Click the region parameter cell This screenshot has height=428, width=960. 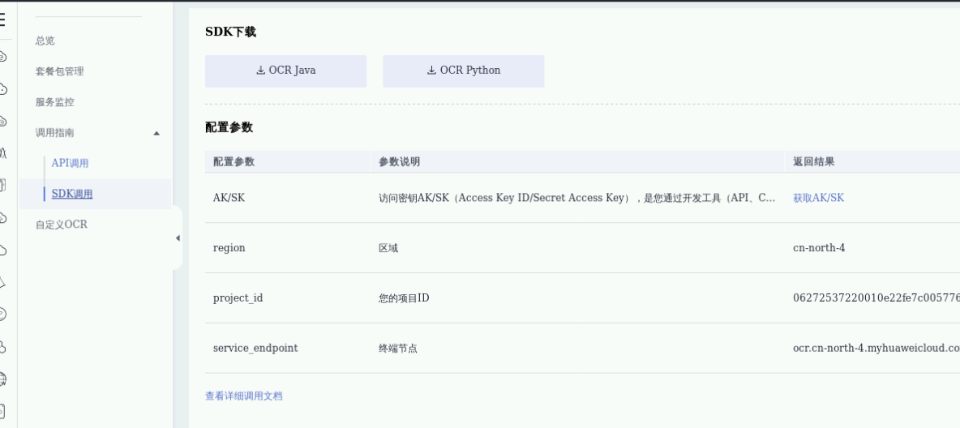click(229, 248)
